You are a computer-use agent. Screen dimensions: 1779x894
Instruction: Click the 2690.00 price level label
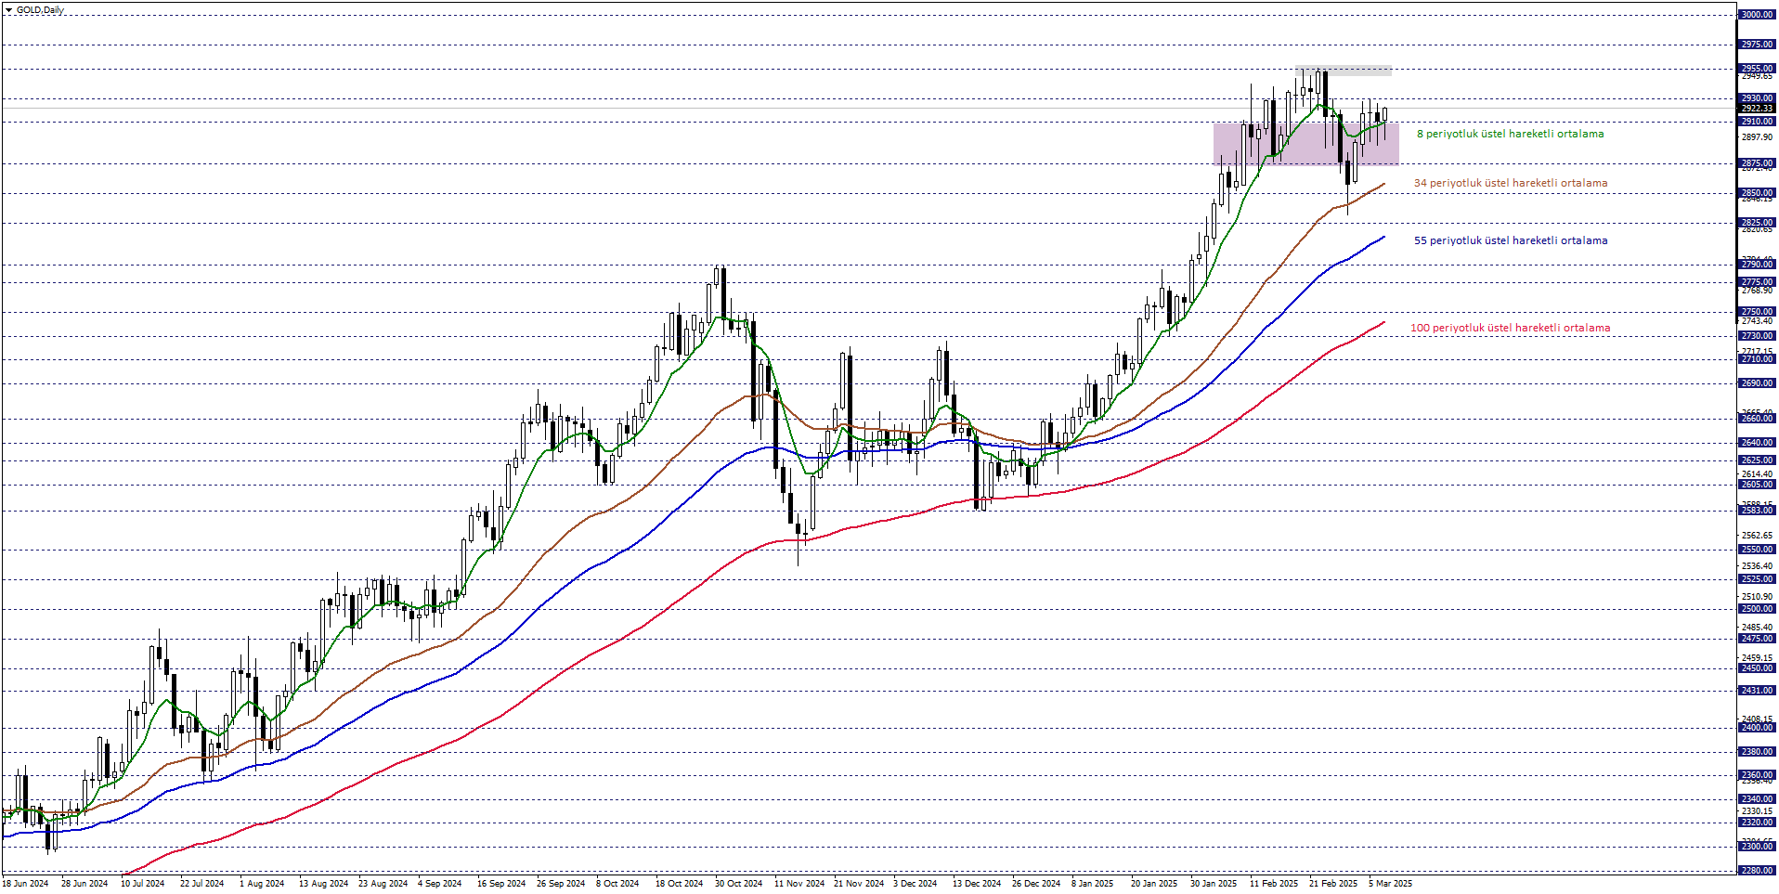[x=1757, y=383]
